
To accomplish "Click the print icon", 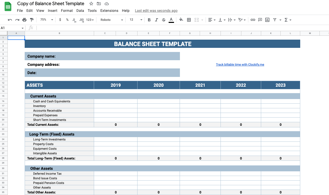I will (x=24, y=20).
